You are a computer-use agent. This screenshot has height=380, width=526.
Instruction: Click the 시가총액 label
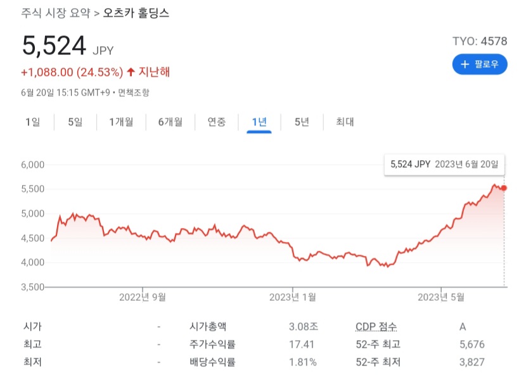pos(208,326)
